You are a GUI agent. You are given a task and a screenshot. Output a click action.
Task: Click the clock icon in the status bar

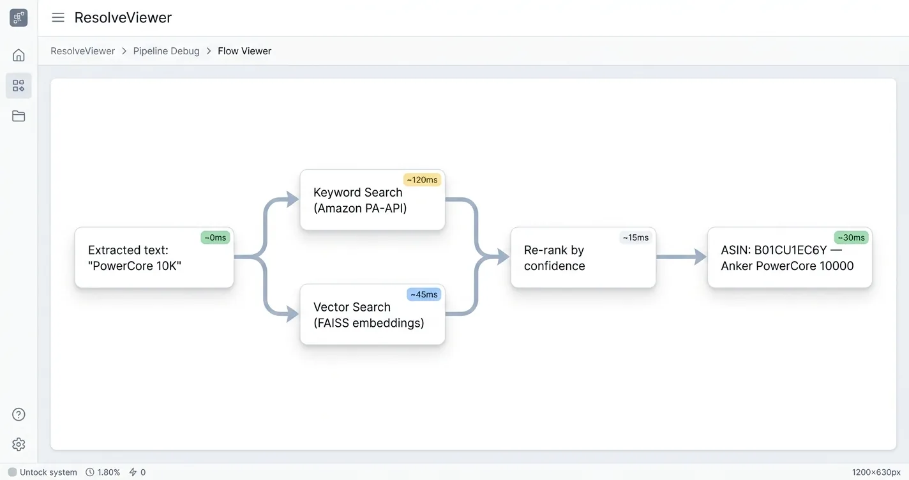point(89,472)
